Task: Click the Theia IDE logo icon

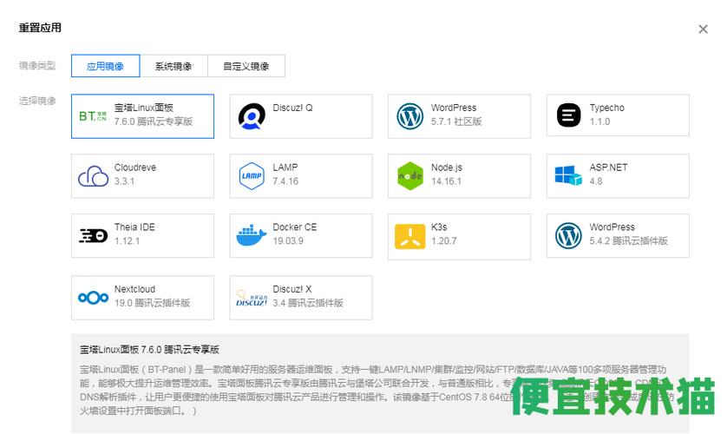Action: (93, 236)
